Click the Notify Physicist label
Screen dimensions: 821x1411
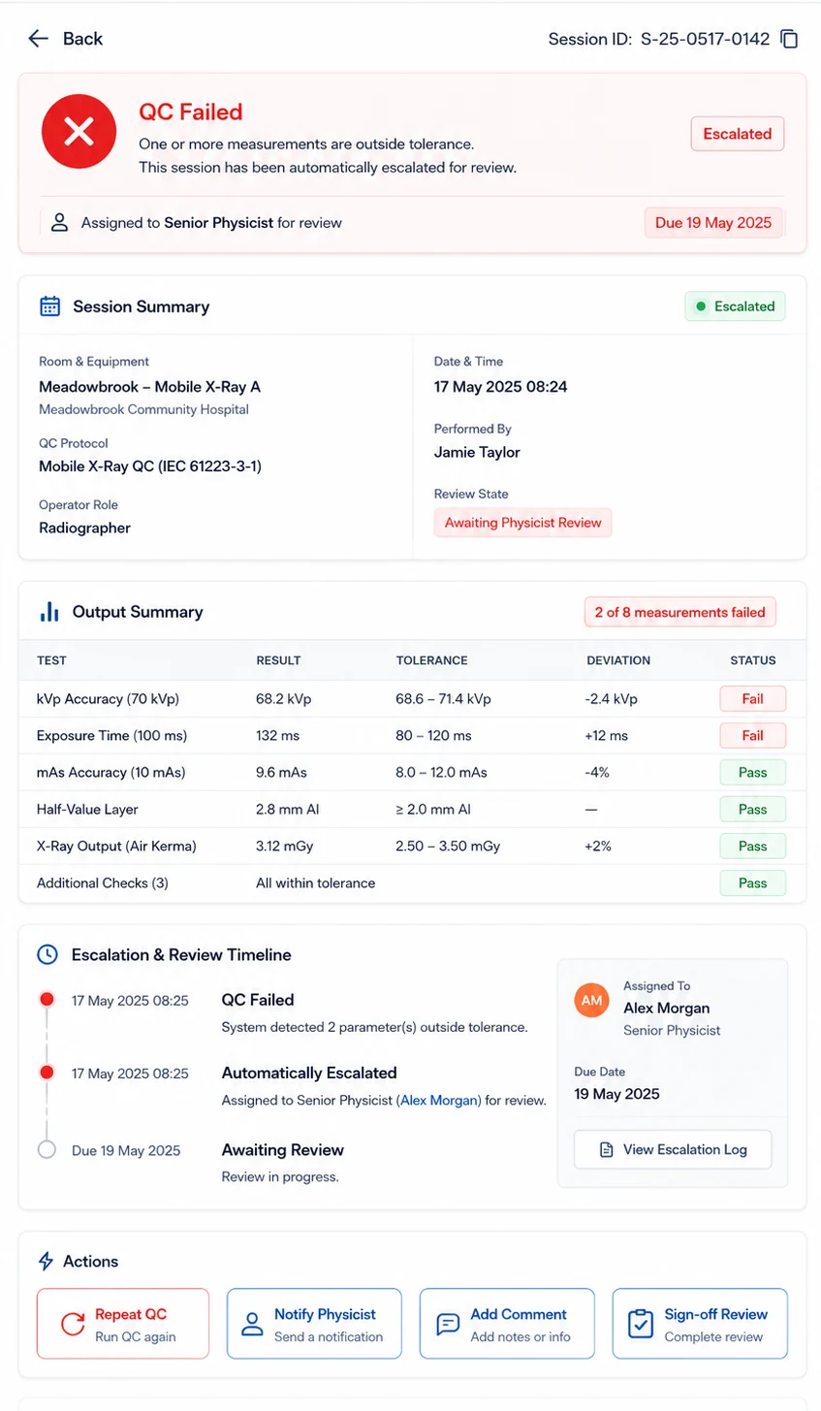325,1314
